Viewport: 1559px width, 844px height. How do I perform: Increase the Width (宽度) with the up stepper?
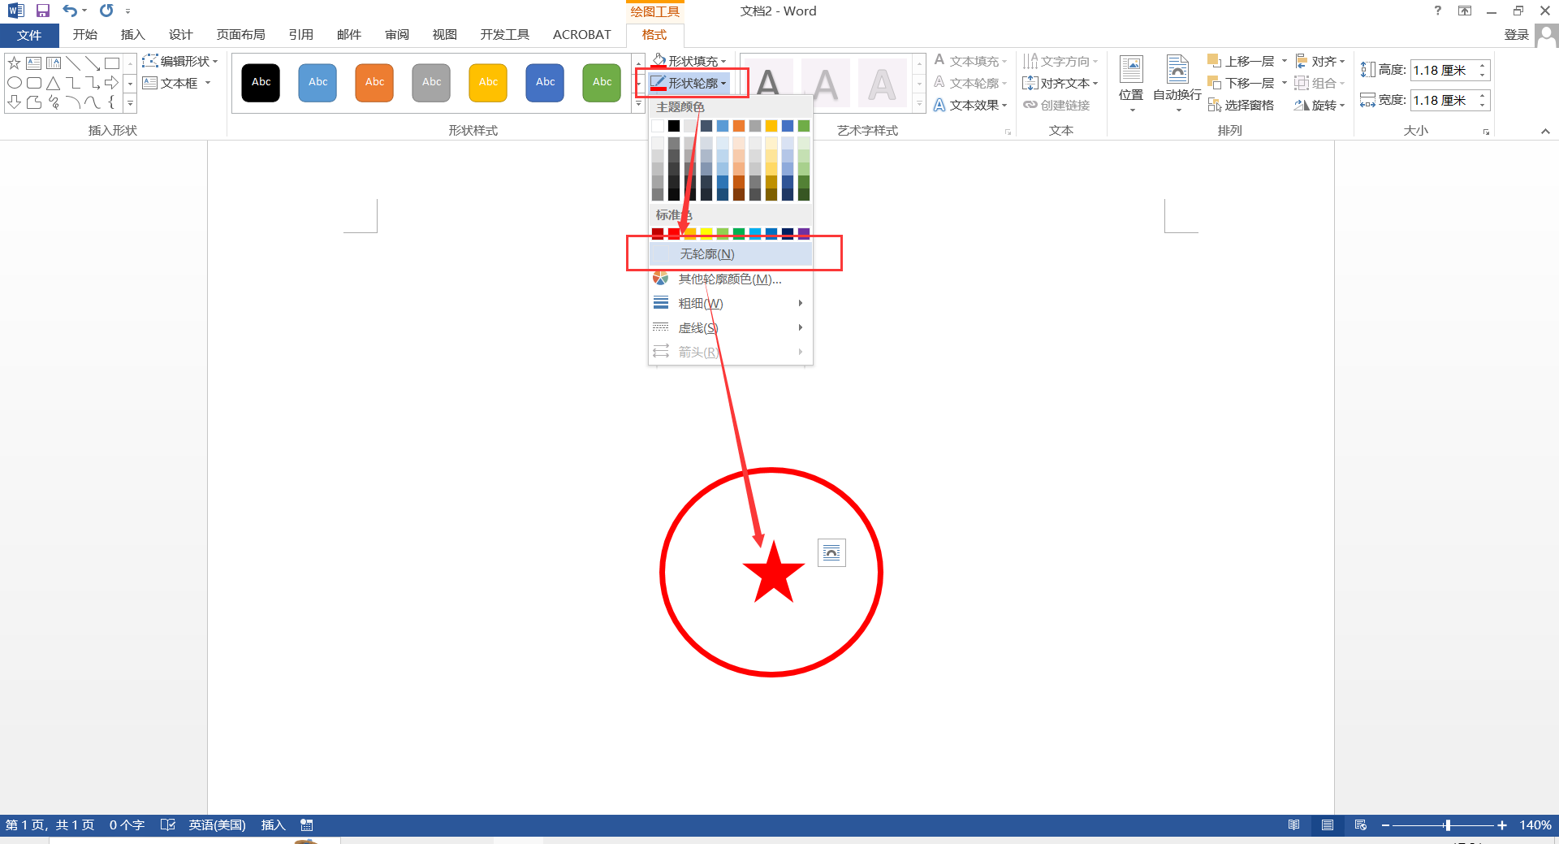coord(1483,95)
